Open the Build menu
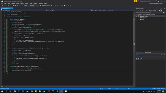Image resolution: width=166 pixels, height=93 pixels. pyautogui.click(x=18, y=3)
